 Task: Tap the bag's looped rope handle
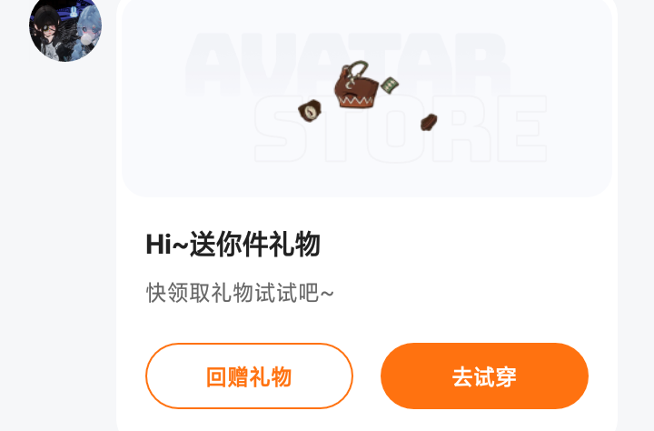point(356,69)
